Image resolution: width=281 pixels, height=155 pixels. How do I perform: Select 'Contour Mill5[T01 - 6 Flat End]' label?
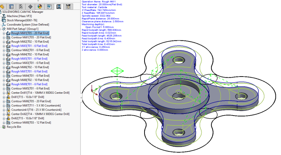[30, 89]
